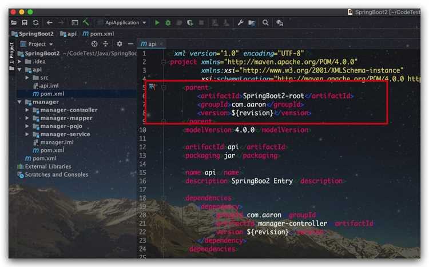The height and width of the screenshot is (267, 429).
Task: Hide the Project panel with minus icon
Action: (131, 44)
